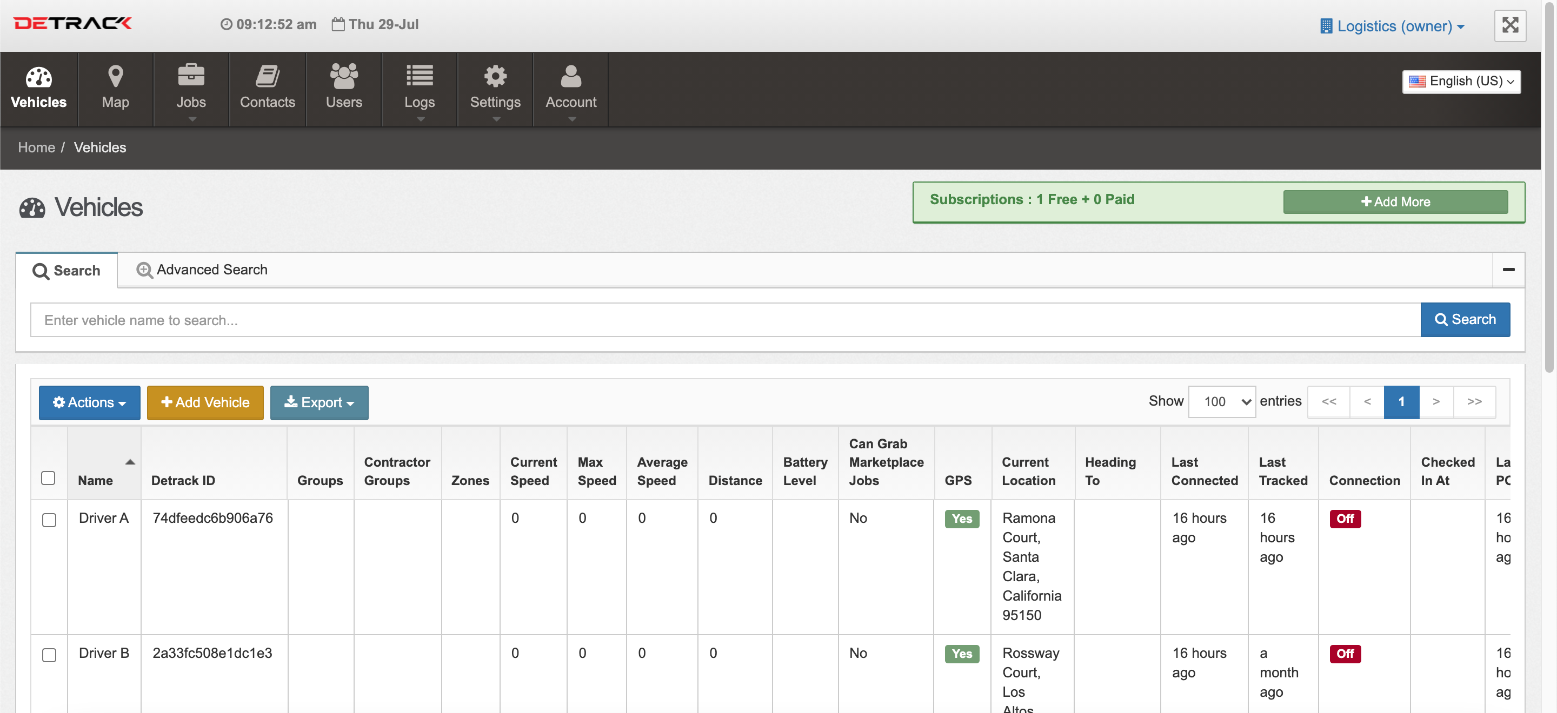Open the Users group icon

tap(343, 77)
